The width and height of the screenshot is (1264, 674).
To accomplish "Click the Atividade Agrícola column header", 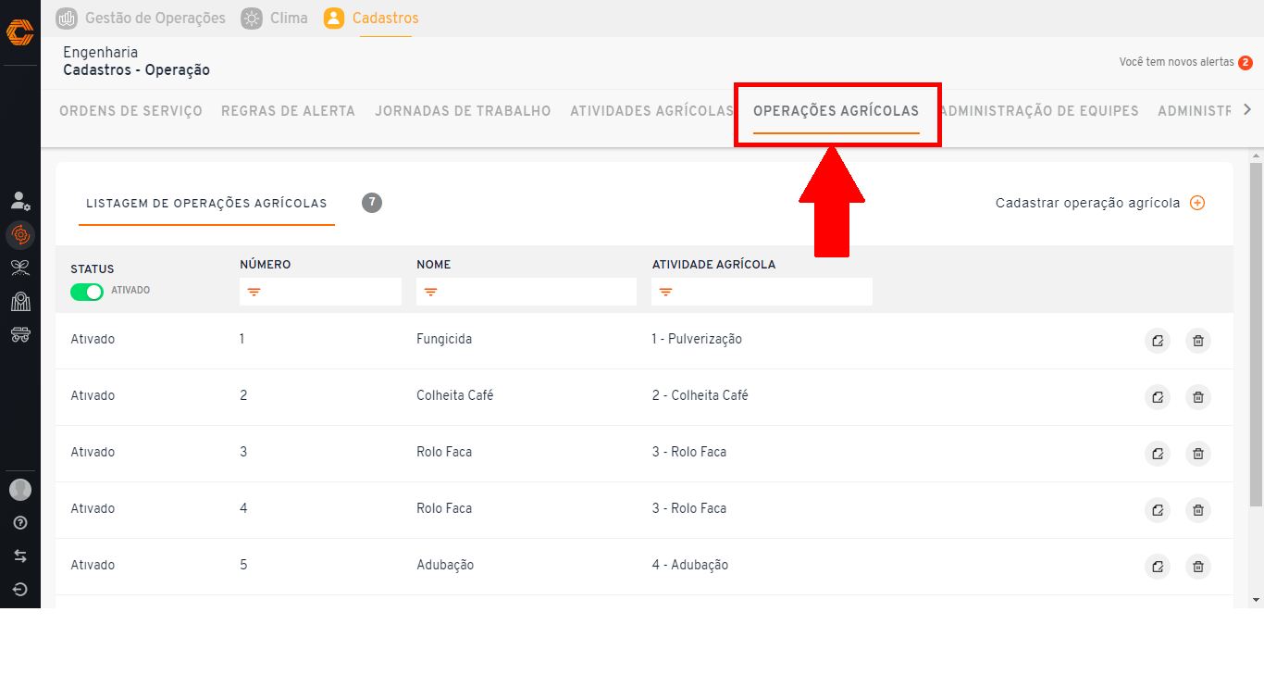I will tap(713, 265).
